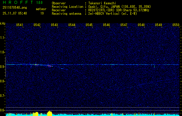
Task: Click the HROFFT program title
Action: click(x=17, y=2)
